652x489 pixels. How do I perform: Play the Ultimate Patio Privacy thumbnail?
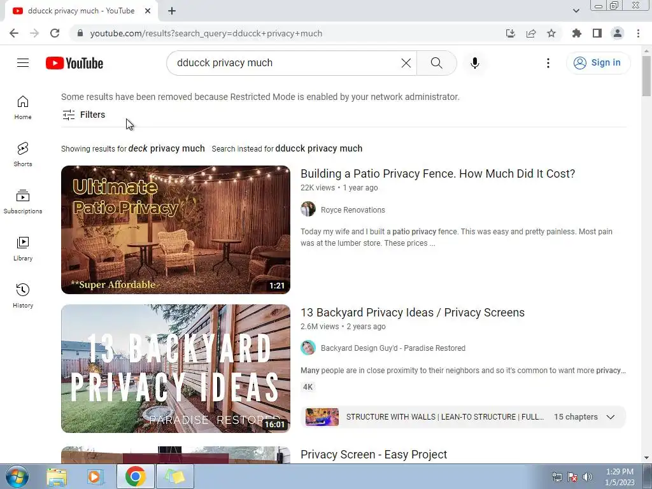coord(176,229)
